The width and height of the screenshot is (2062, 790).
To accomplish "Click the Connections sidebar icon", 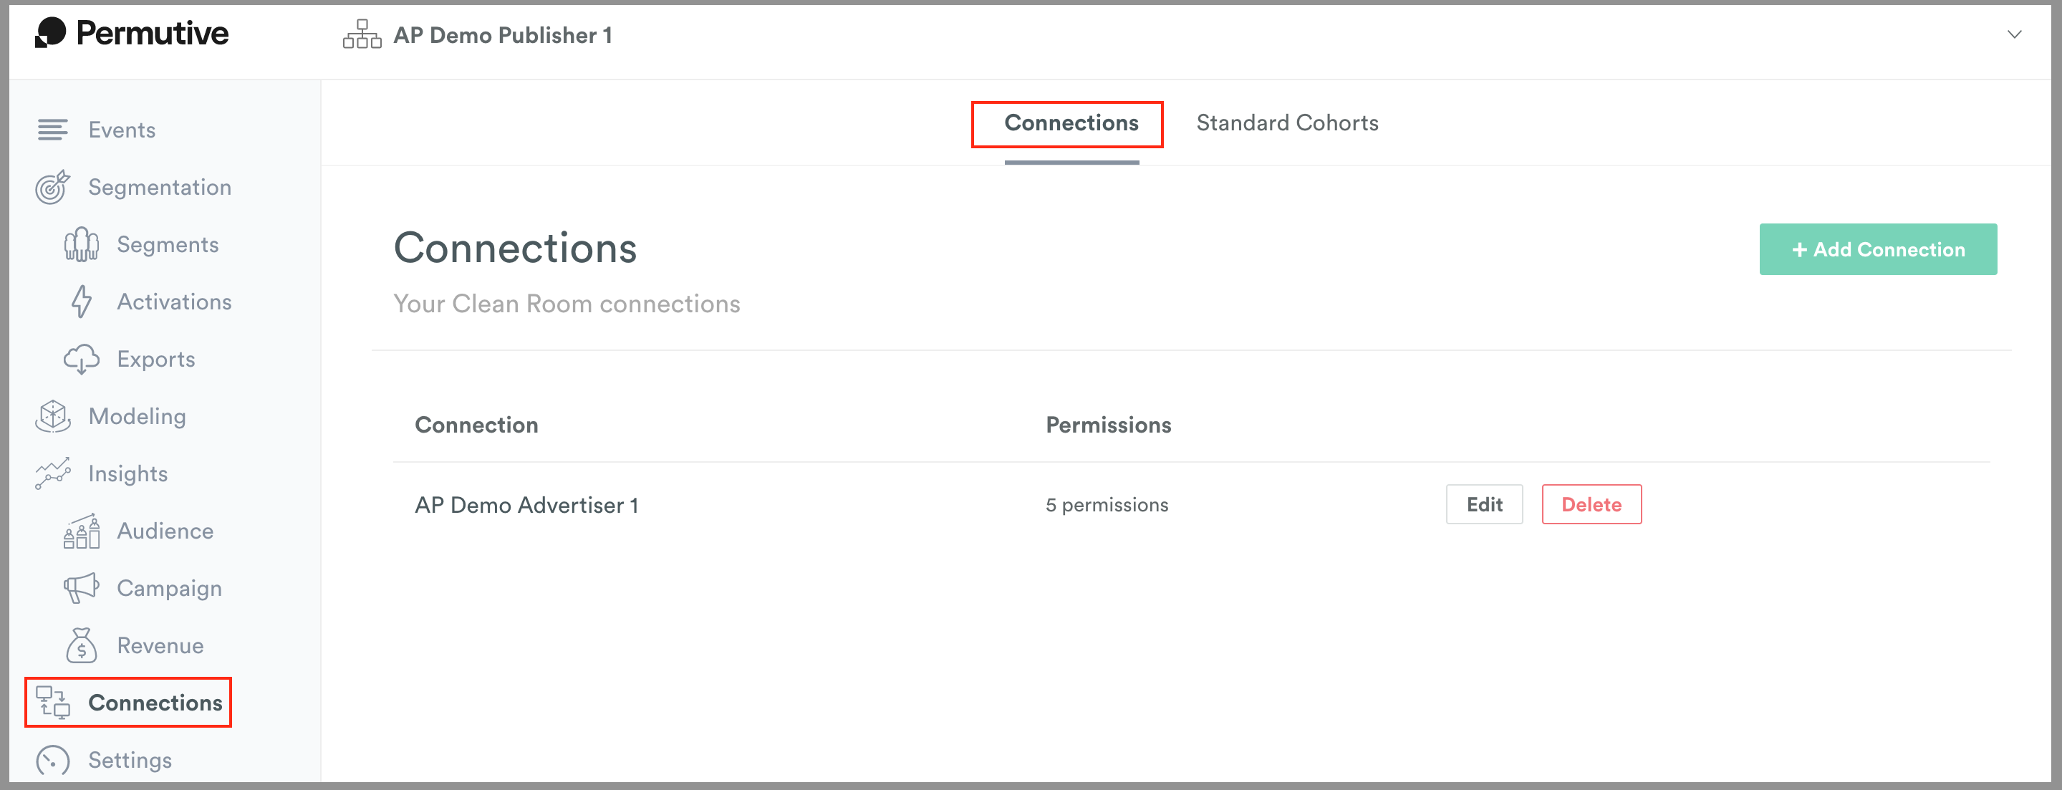I will (53, 703).
